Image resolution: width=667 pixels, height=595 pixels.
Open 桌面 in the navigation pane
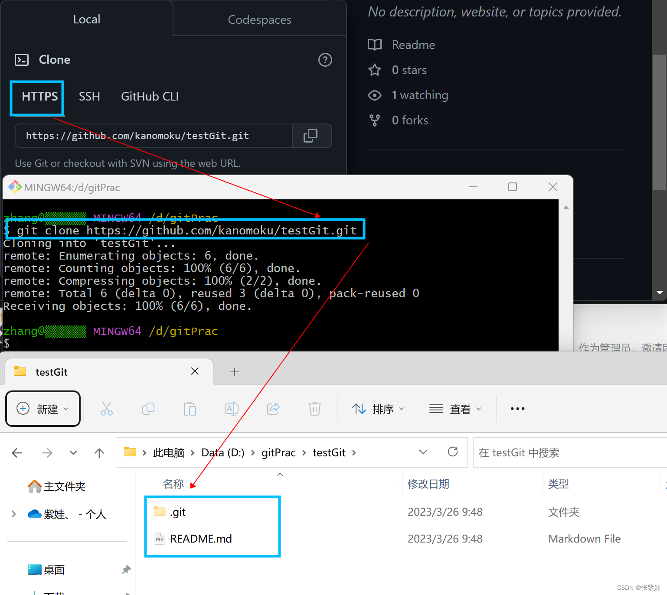point(46,569)
